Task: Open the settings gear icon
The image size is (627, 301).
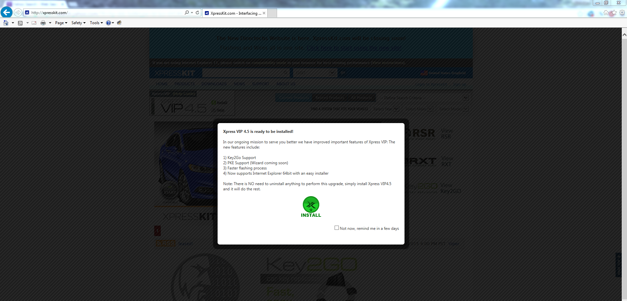Action: click(x=622, y=13)
